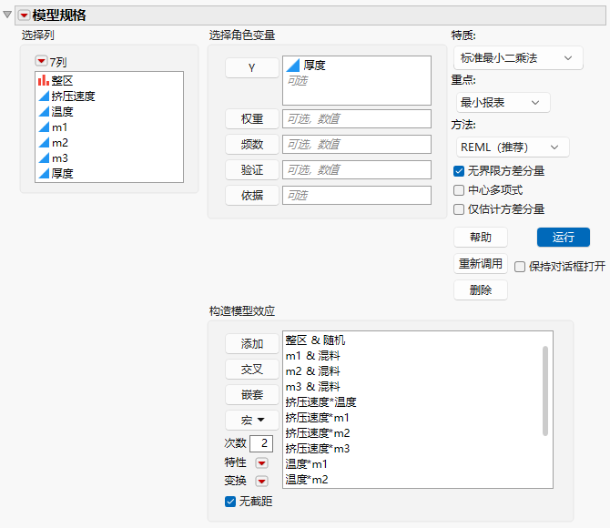Enable the 中心多项式 checkbox
Screen dimensions: 610x528
click(x=459, y=190)
